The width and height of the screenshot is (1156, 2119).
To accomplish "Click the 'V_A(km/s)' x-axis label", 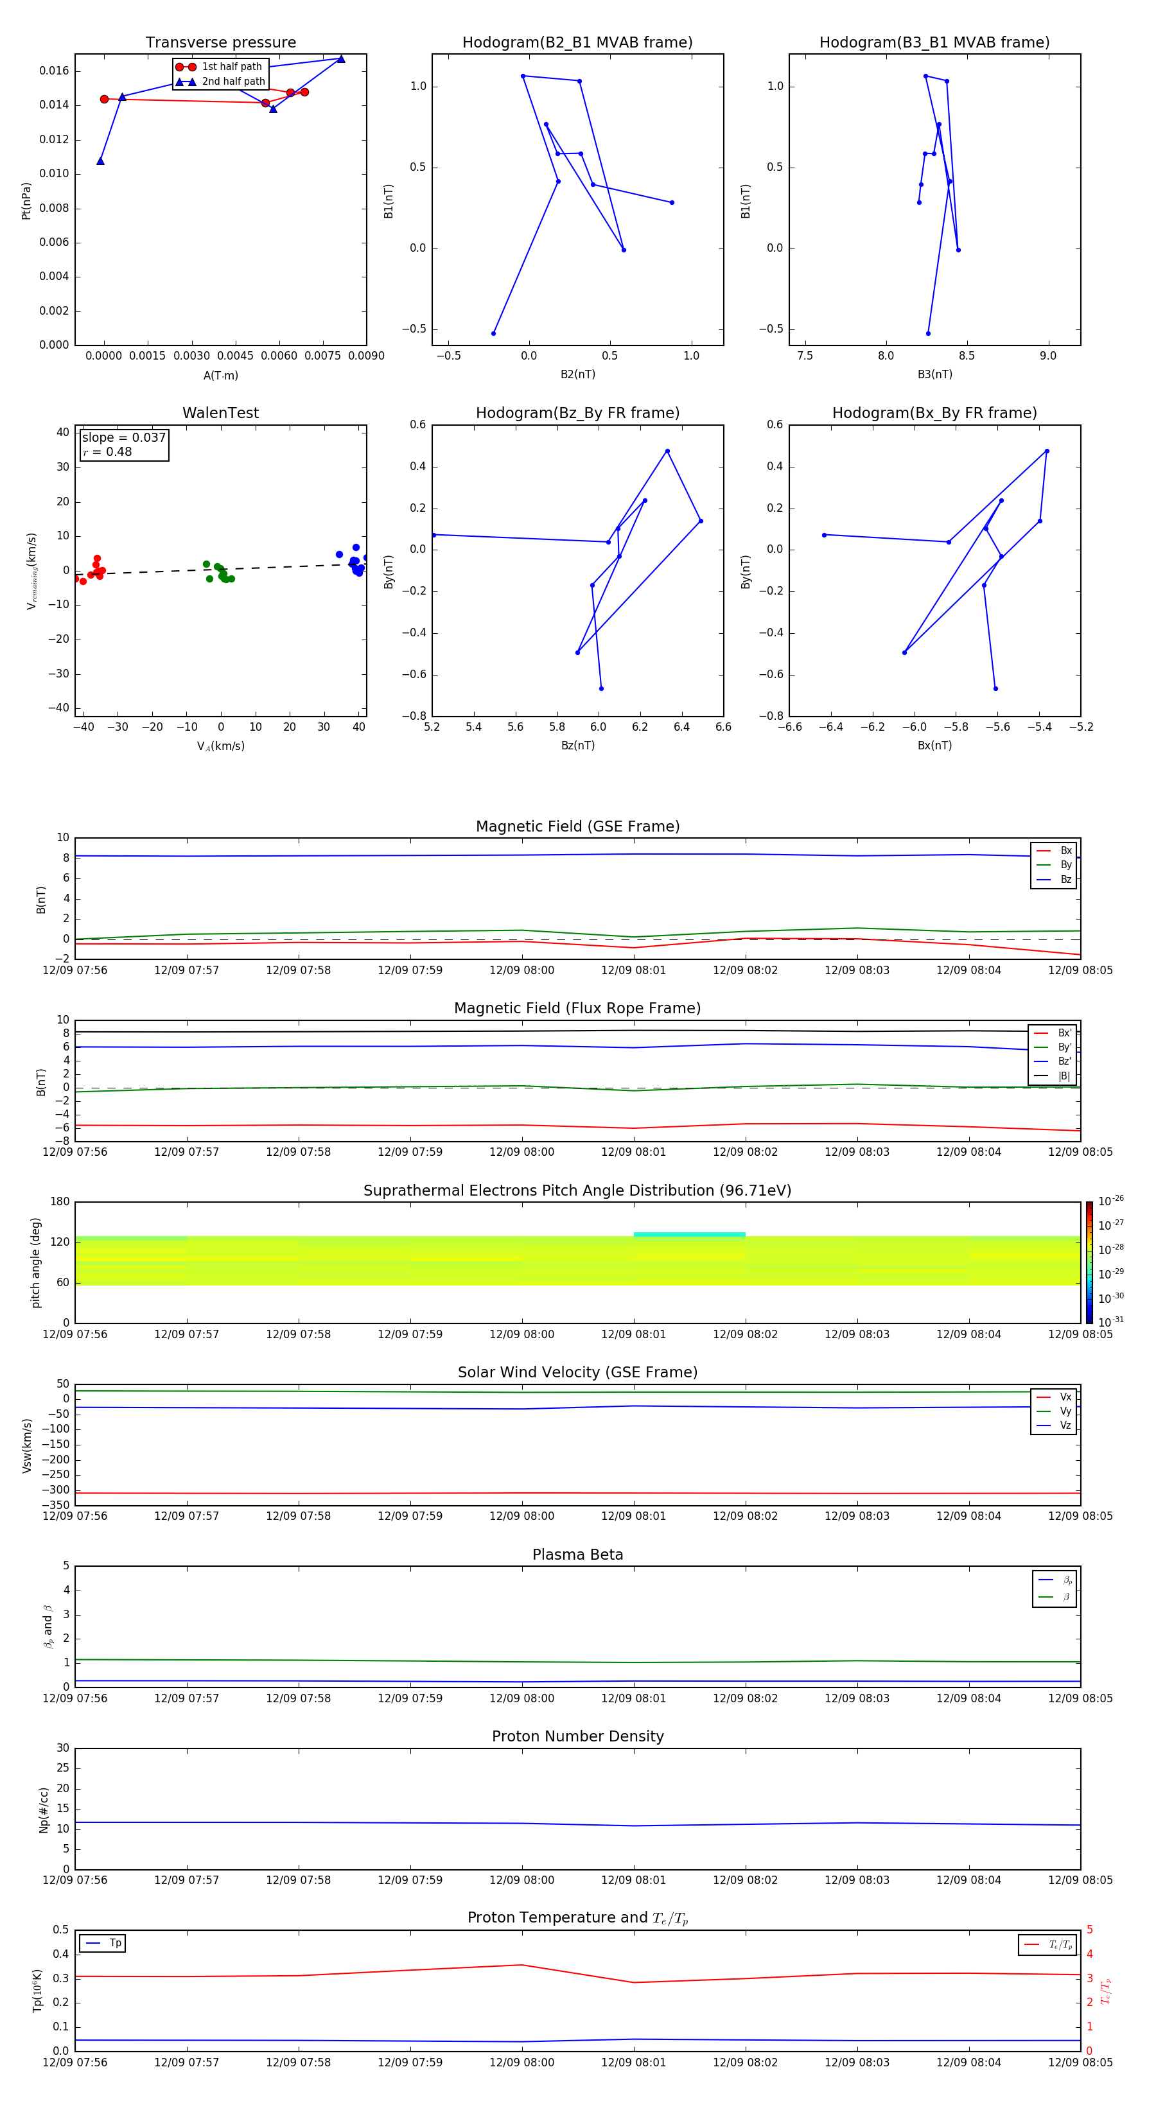I will click(220, 746).
